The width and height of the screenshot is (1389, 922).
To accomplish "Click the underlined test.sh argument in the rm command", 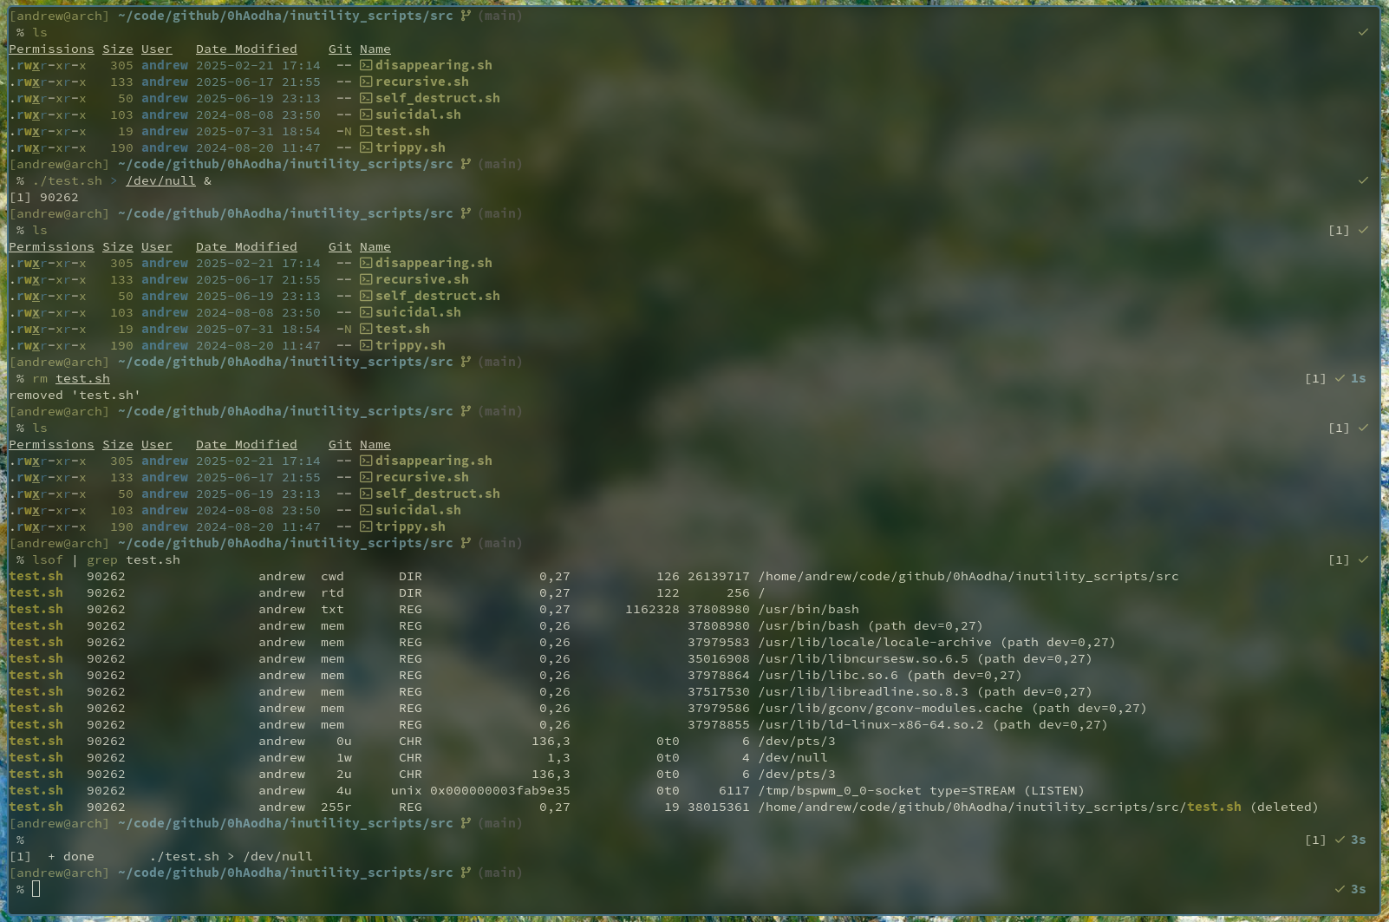I will (82, 379).
